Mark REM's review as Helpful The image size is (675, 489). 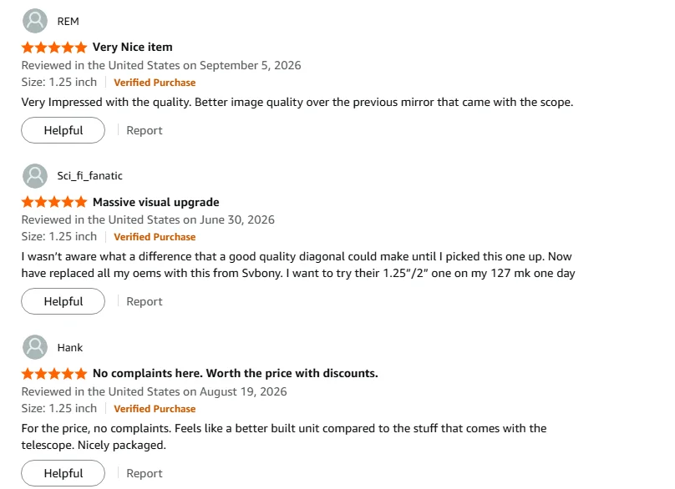coord(63,130)
